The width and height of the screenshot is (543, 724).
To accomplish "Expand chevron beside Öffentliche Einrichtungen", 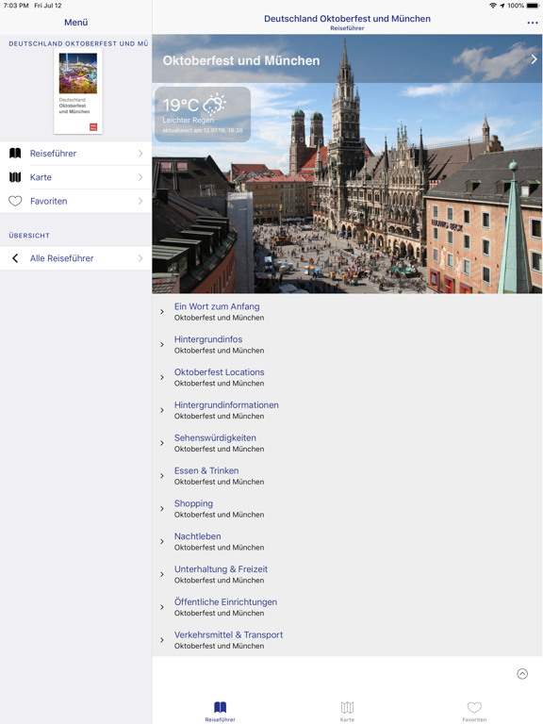I will tap(161, 607).
